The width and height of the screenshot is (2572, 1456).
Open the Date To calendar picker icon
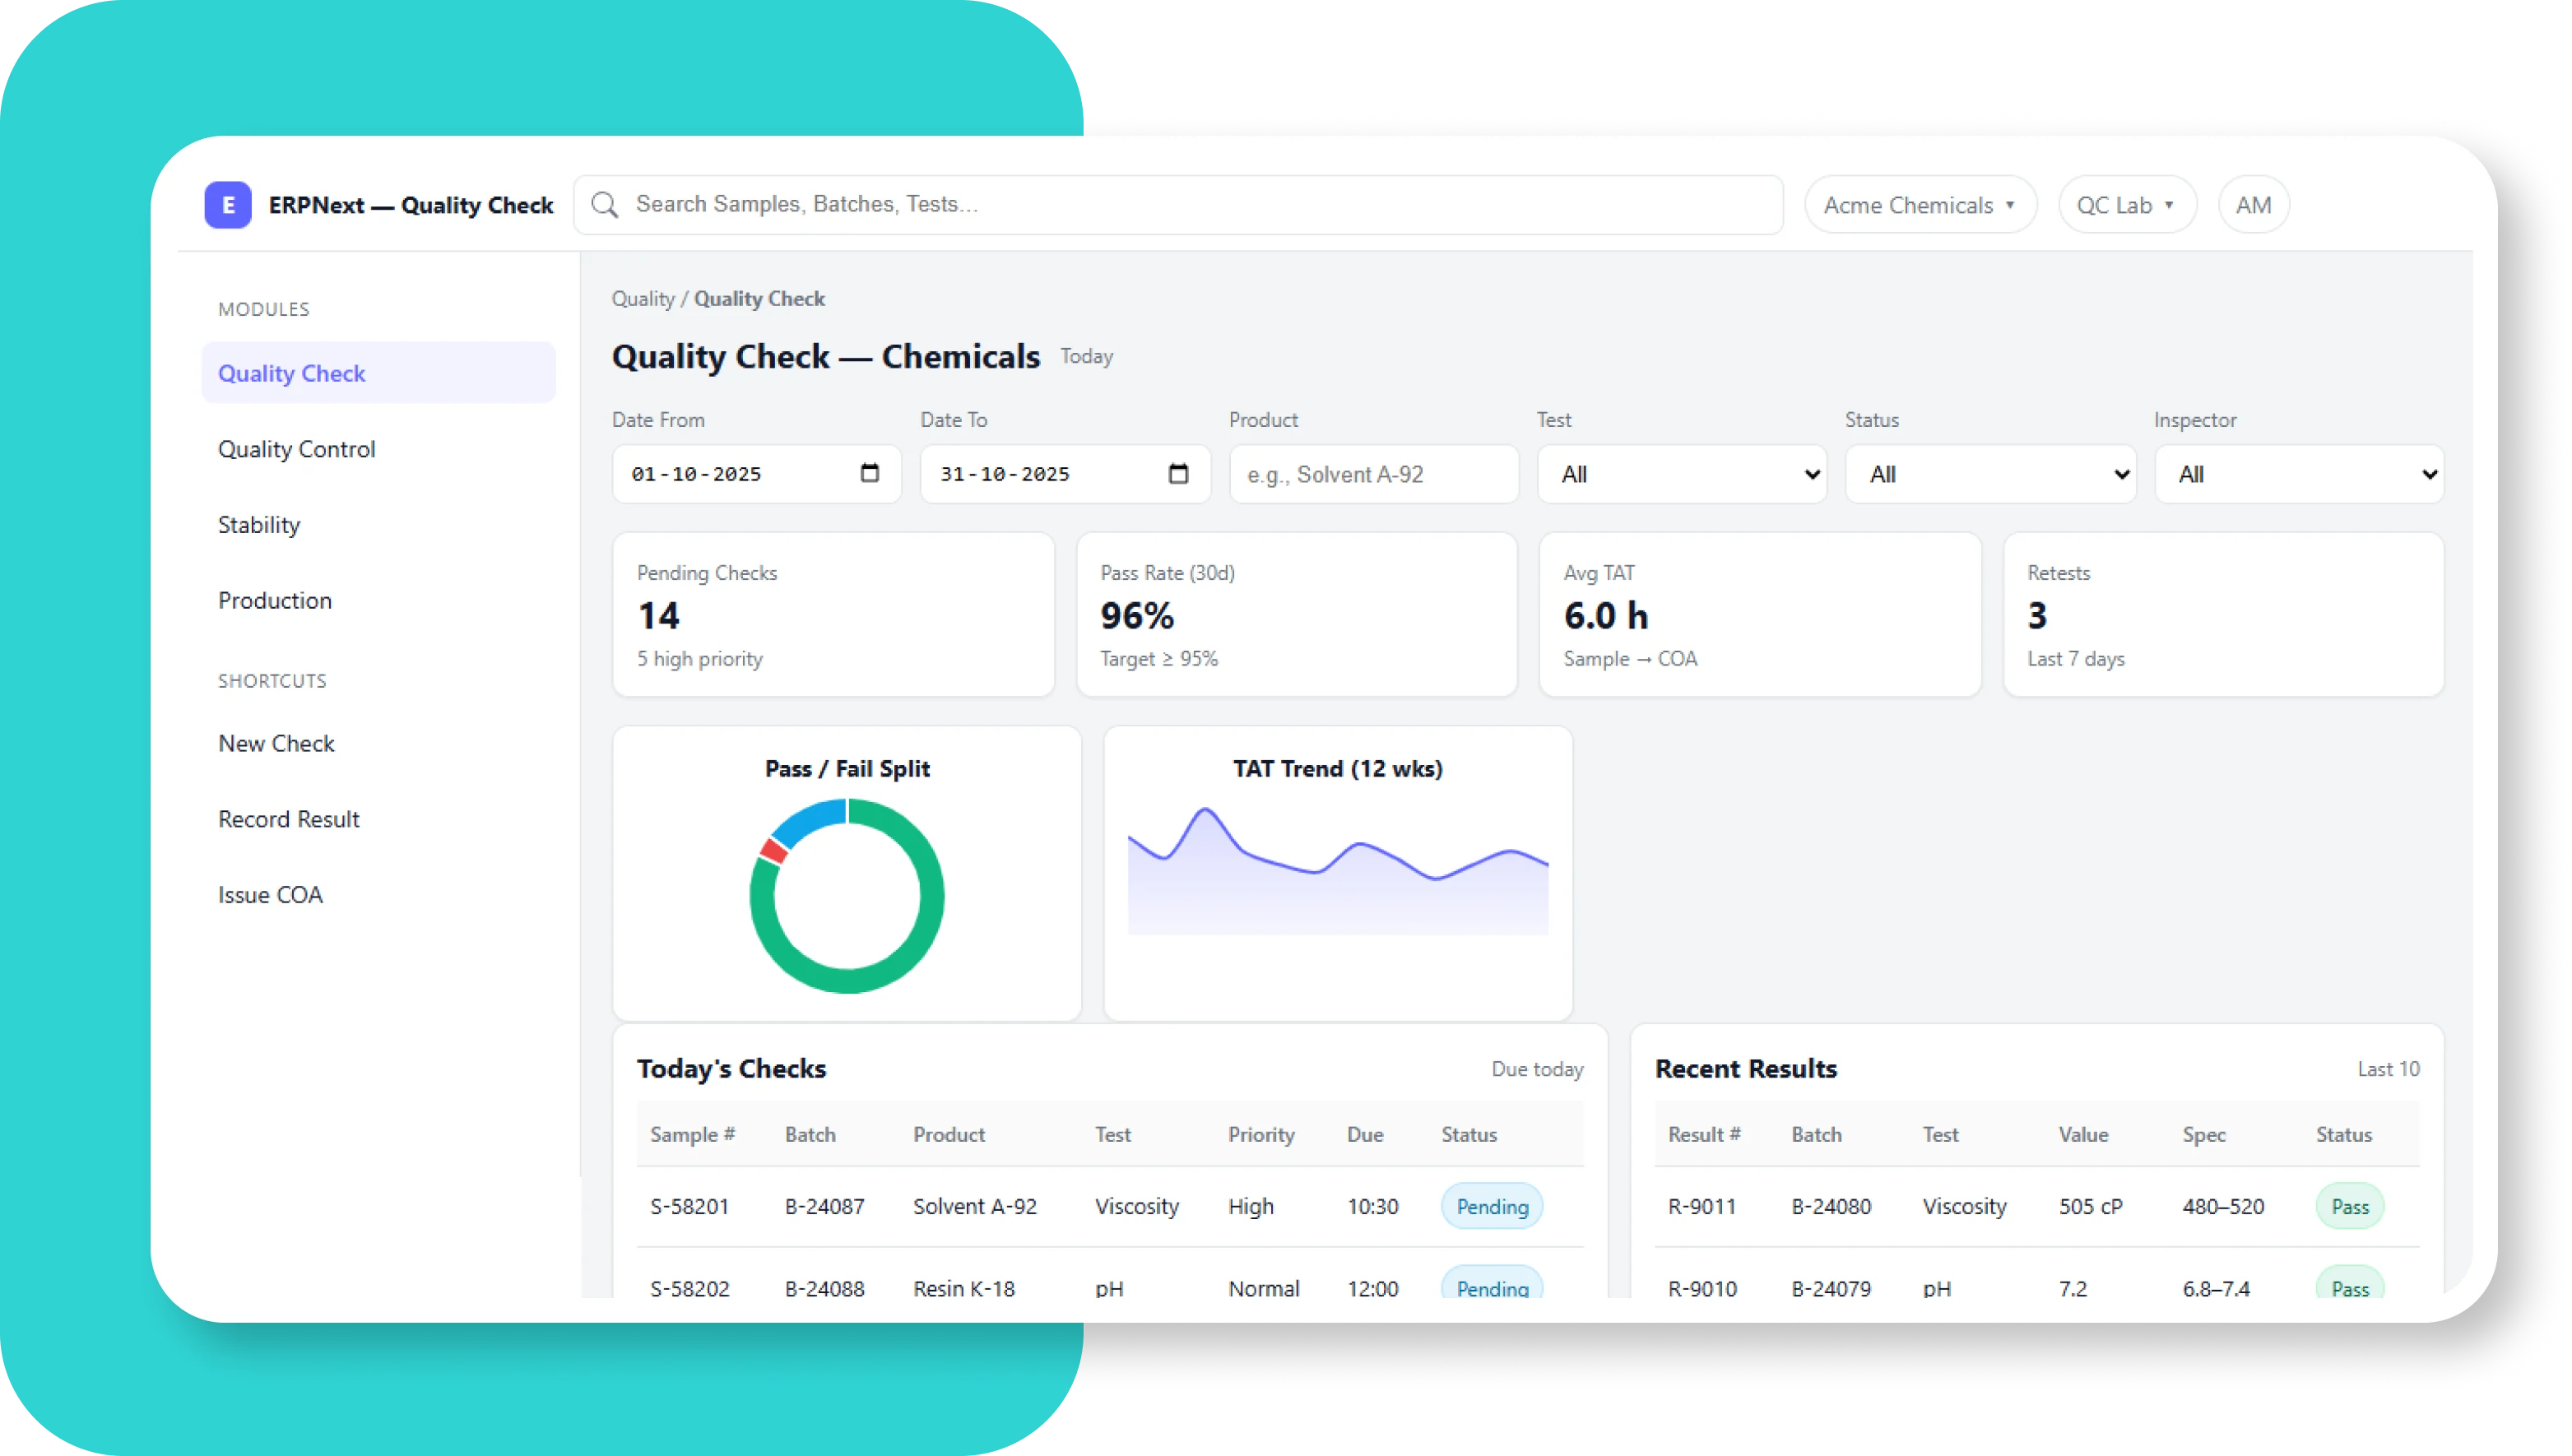point(1178,473)
